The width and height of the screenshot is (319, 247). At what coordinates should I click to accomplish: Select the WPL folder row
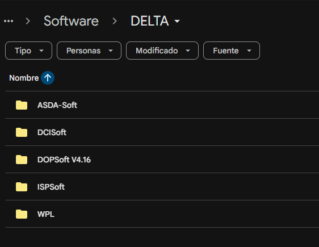(162, 214)
